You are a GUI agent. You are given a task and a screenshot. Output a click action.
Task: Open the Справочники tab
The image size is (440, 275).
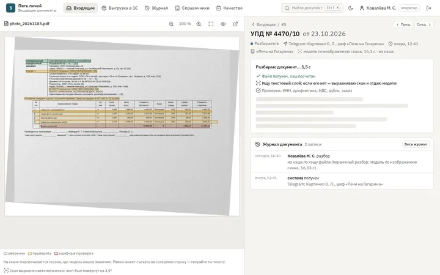coord(193,8)
